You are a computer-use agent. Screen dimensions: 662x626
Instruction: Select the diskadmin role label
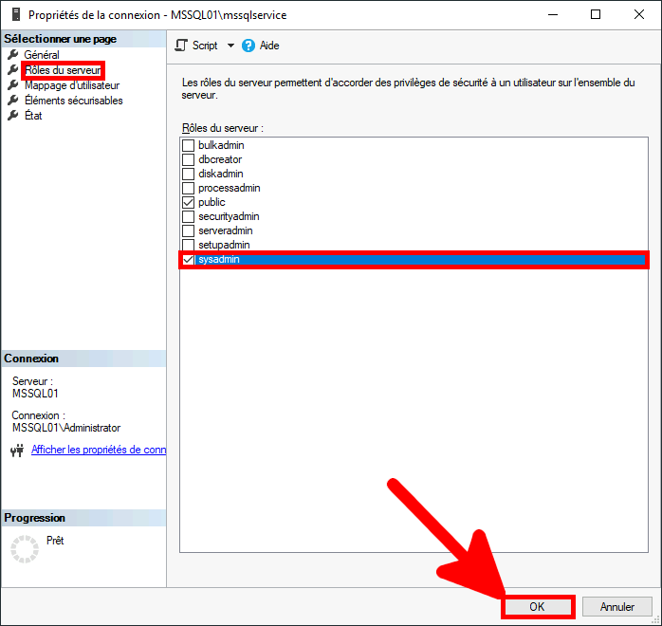click(x=221, y=174)
